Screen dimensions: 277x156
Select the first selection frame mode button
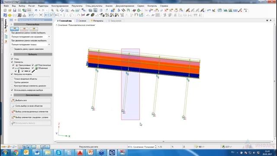click(x=14, y=29)
